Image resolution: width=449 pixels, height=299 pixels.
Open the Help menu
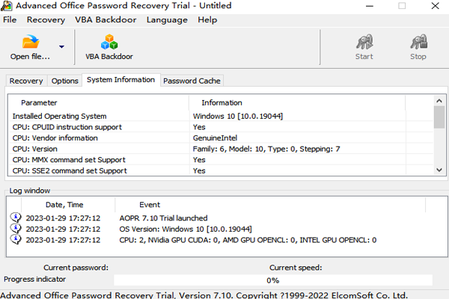[x=207, y=19]
